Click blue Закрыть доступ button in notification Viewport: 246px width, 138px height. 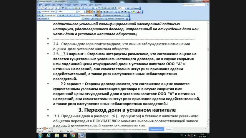tap(156, 129)
